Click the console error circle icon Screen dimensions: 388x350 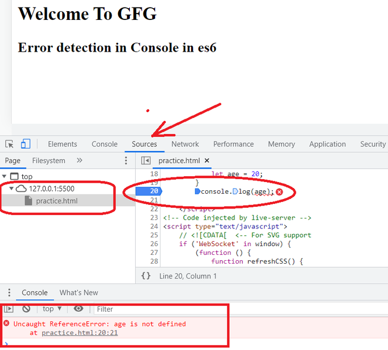6,323
